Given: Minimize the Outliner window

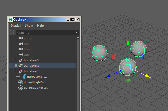Looking at the screenshot, I should point(68,20).
